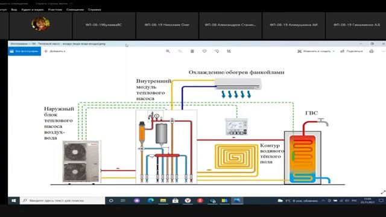Delete the photo with trash icon
This screenshot has height=217, width=386.
pos(192,51)
